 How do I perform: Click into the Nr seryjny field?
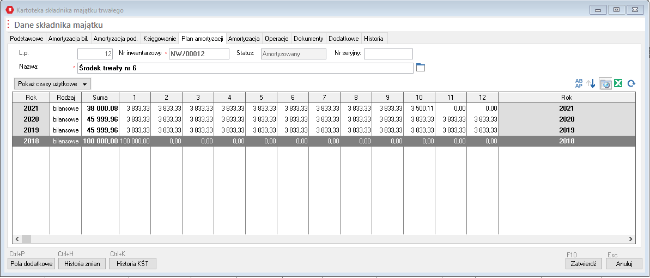(x=388, y=54)
